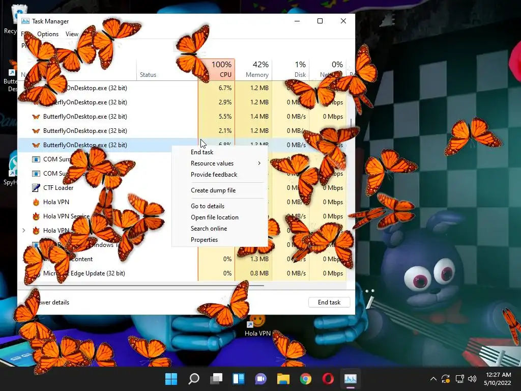
Task: Click the 6.7% CPU value
Action: 225,88
